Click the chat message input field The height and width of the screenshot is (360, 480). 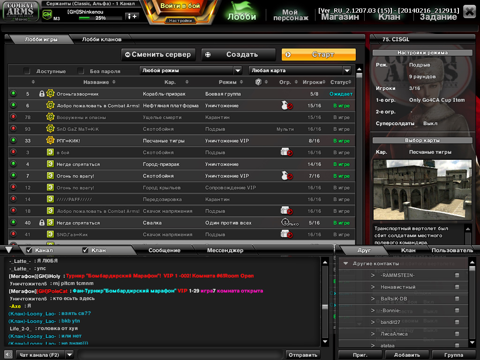[x=180, y=354]
